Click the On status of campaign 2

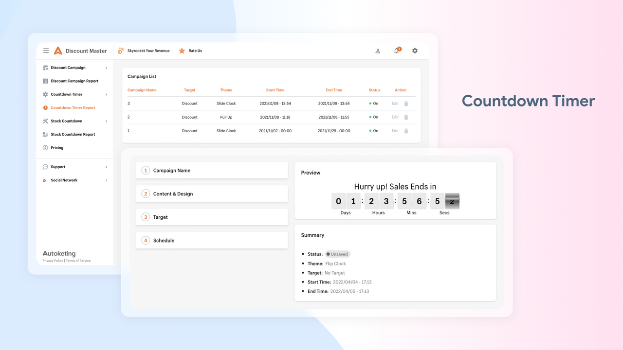pyautogui.click(x=374, y=117)
